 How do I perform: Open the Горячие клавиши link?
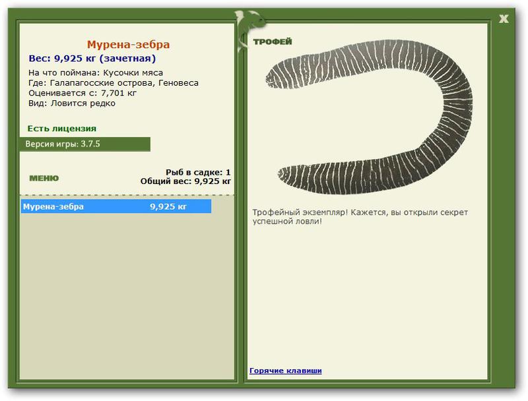[286, 371]
